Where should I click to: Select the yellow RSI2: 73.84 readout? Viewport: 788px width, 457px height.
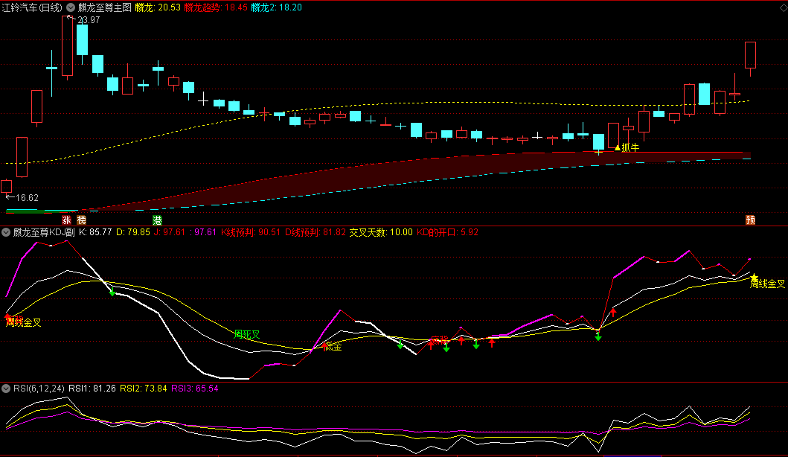point(144,389)
